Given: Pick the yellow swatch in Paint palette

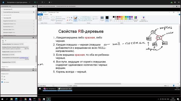Looking at the screenshot, I should pyautogui.click(x=124, y=17).
